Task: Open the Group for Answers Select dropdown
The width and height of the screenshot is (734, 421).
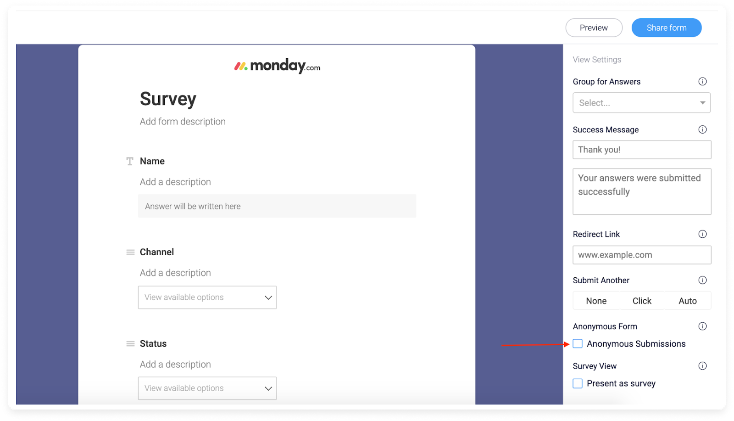Action: point(641,103)
